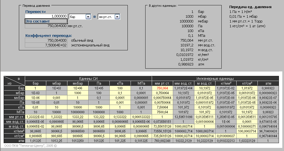Screen dimensions: 284x151
Task: Click the input field containing 1,000000
Action: click(46, 17)
